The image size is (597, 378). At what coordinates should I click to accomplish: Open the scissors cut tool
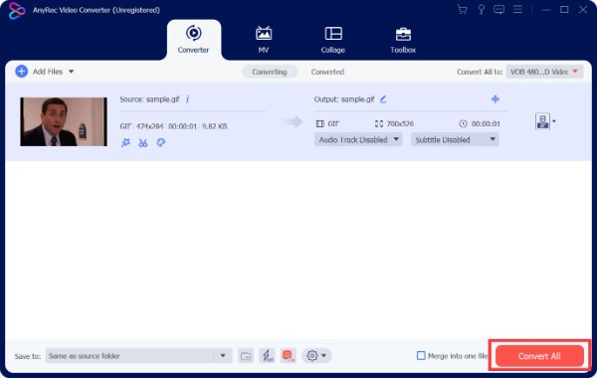tap(143, 142)
